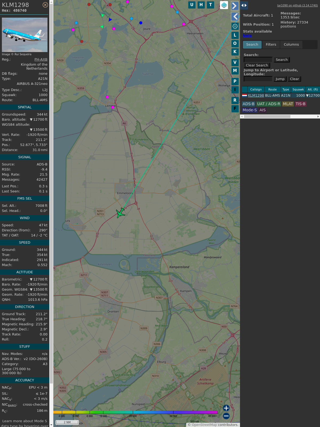Click the Clear Search button
The width and height of the screenshot is (320, 427).
pyautogui.click(x=257, y=65)
